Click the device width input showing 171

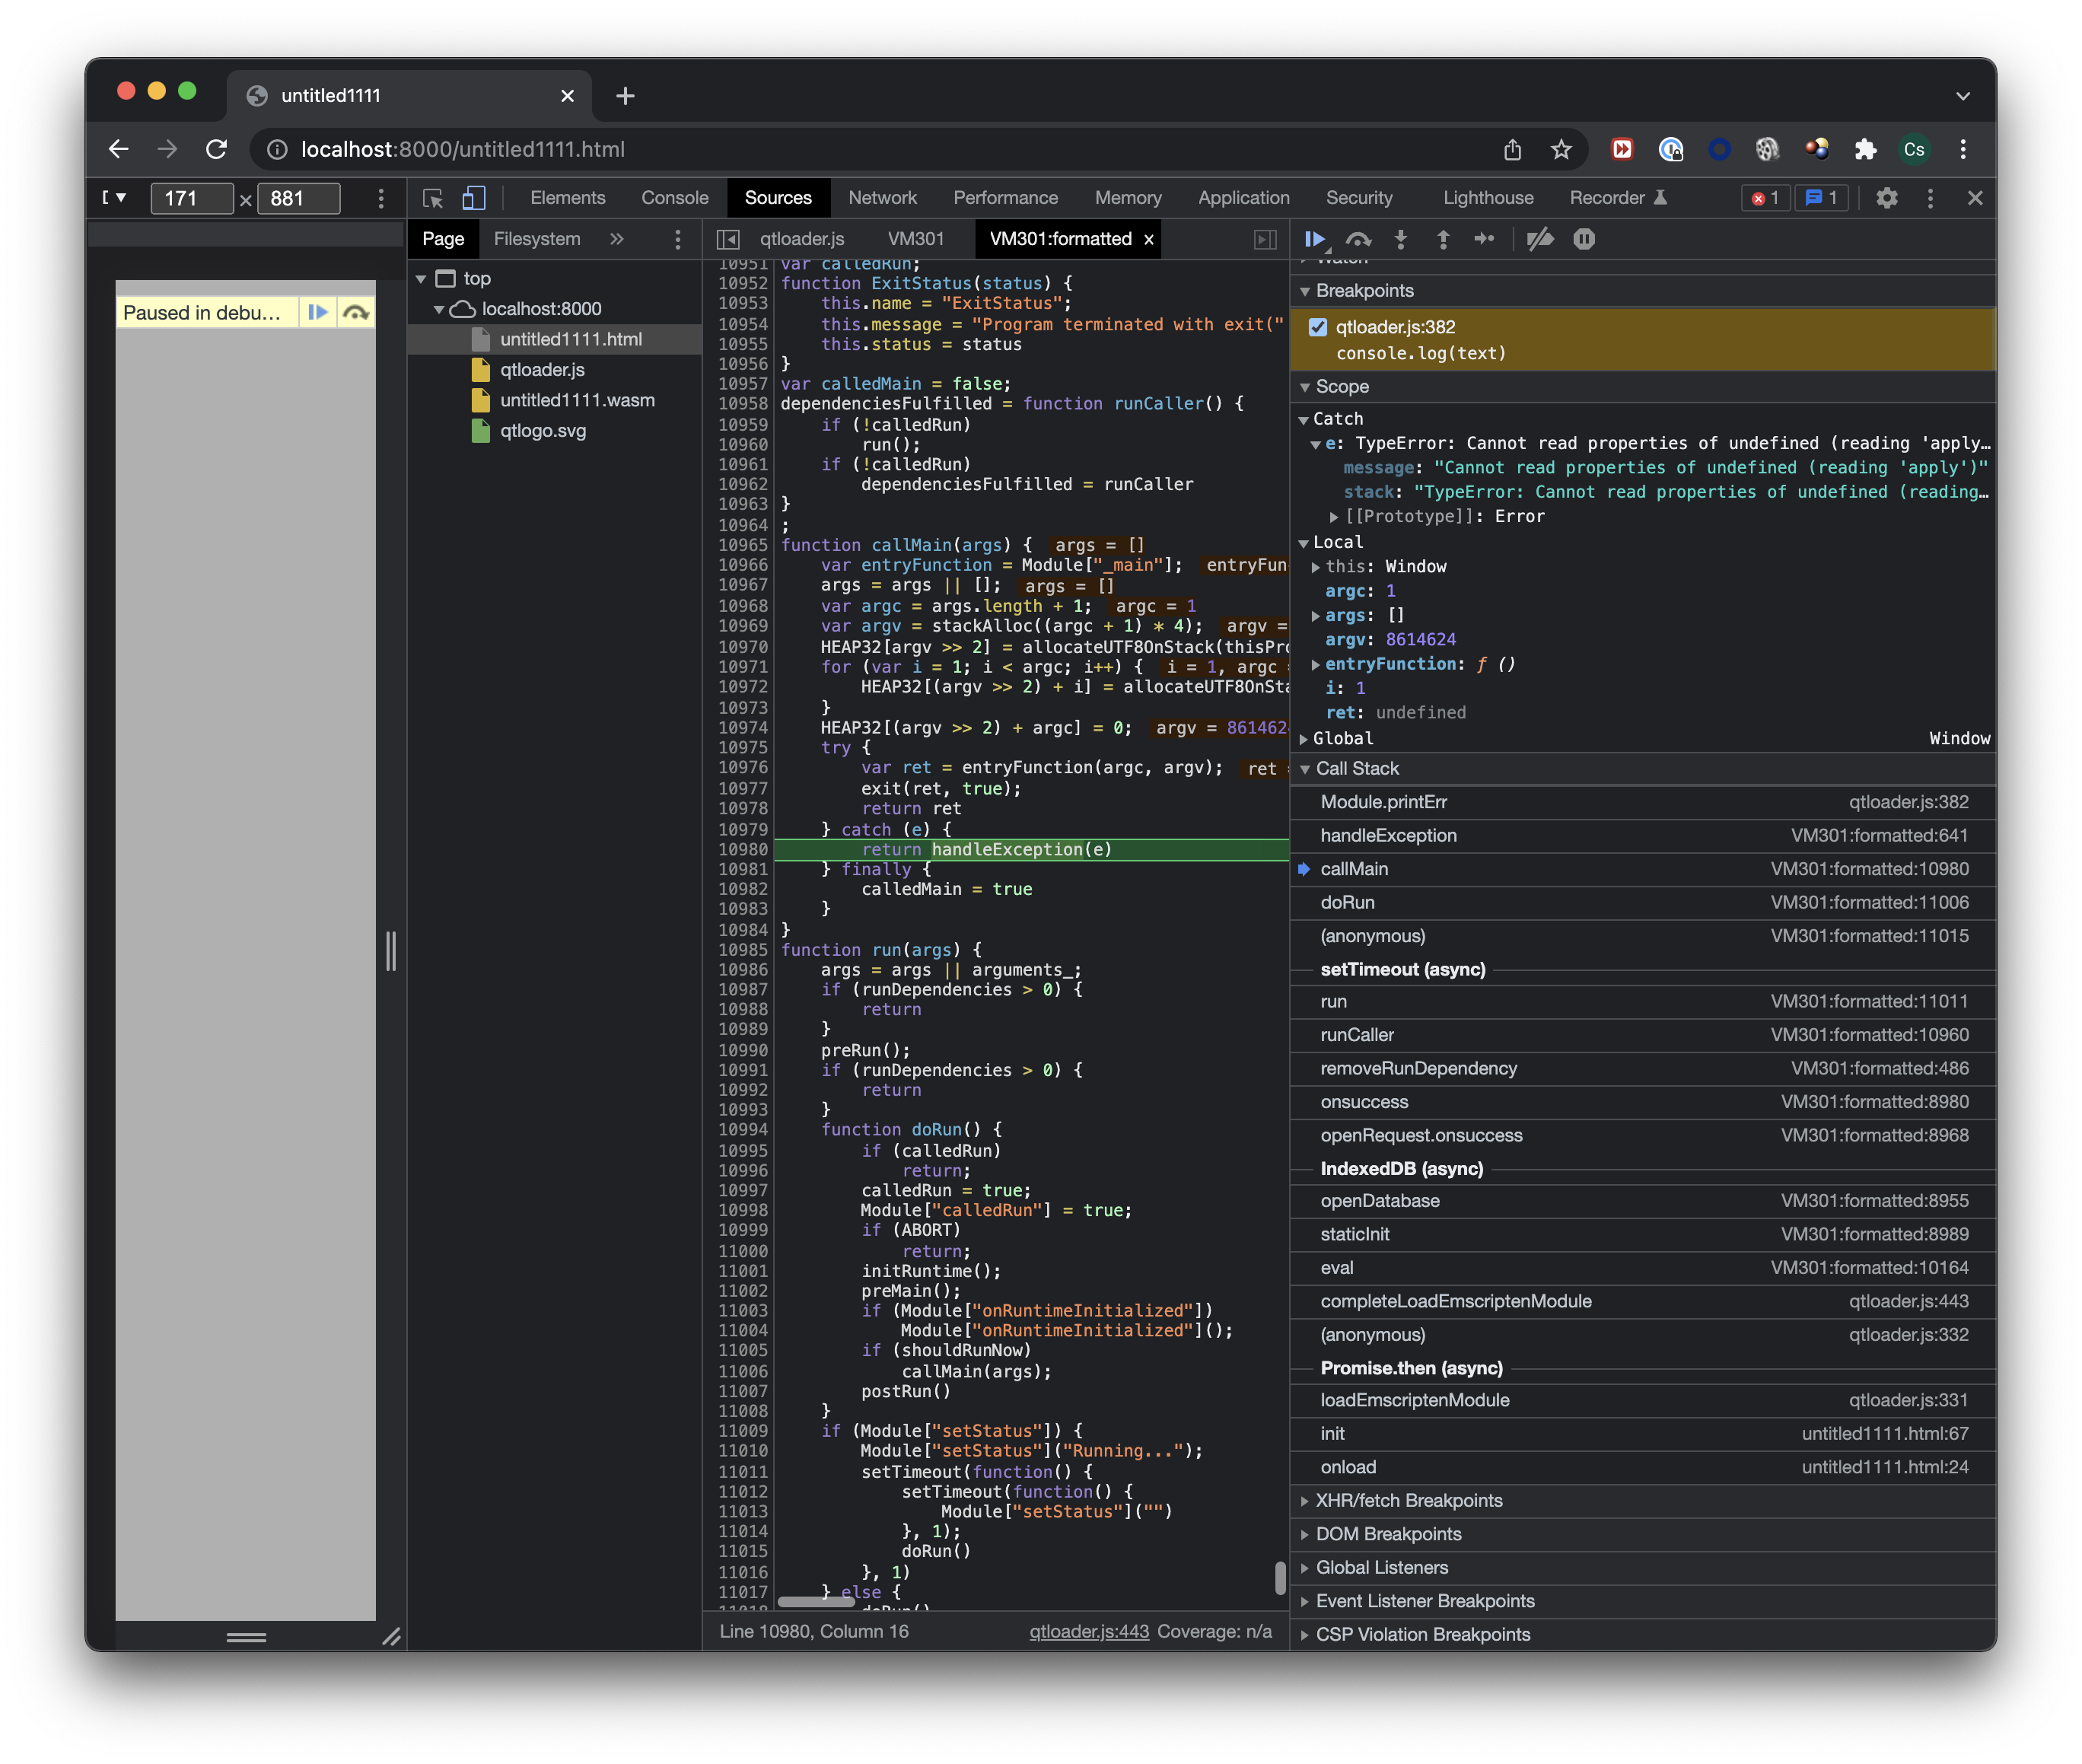[x=191, y=198]
